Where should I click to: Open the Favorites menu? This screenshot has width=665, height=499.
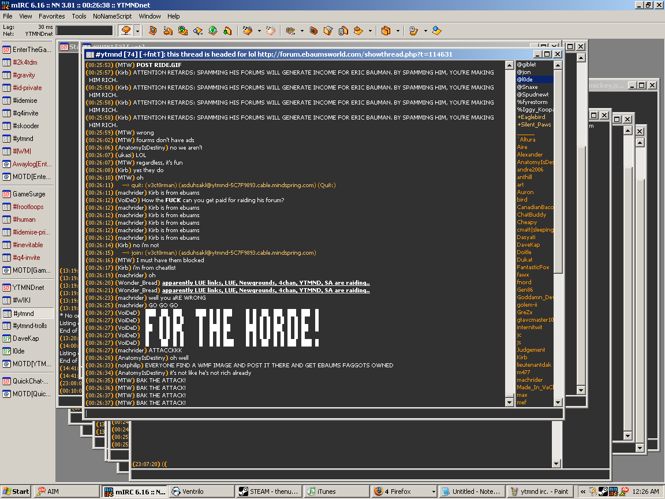[52, 16]
